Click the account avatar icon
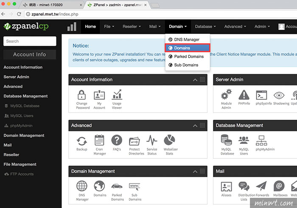This screenshot has width=297, height=208. pos(281,27)
